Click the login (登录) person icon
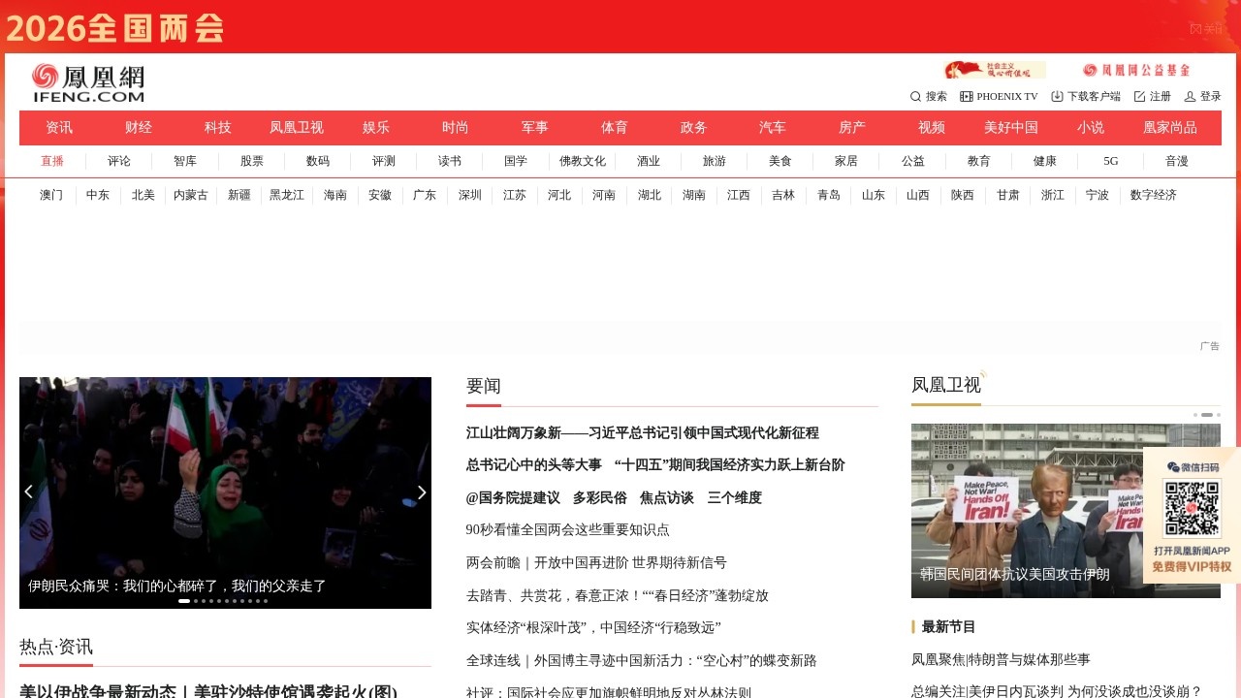 [x=1191, y=96]
